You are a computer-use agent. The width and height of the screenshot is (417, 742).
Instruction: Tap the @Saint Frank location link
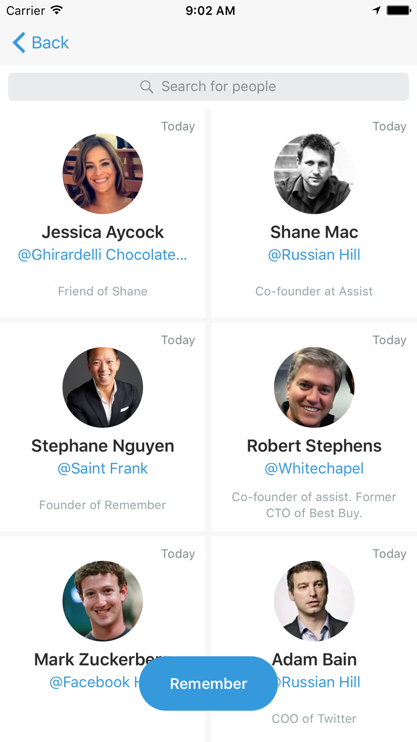103,468
